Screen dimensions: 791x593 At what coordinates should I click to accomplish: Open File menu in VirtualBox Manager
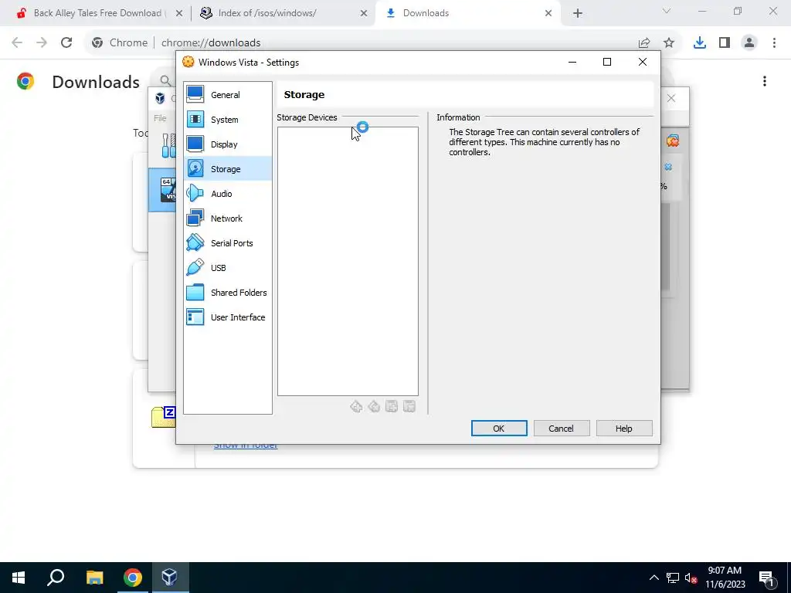click(160, 118)
